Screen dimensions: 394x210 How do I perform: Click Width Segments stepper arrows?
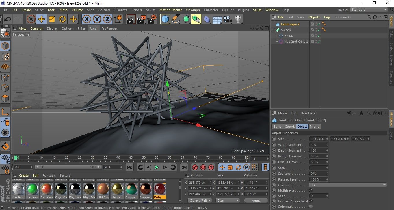coord(327,145)
